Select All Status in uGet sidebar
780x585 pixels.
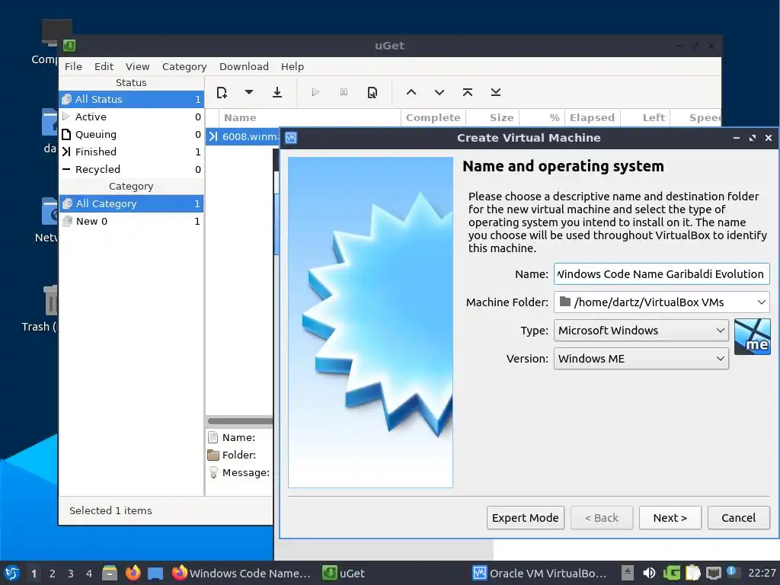131,99
